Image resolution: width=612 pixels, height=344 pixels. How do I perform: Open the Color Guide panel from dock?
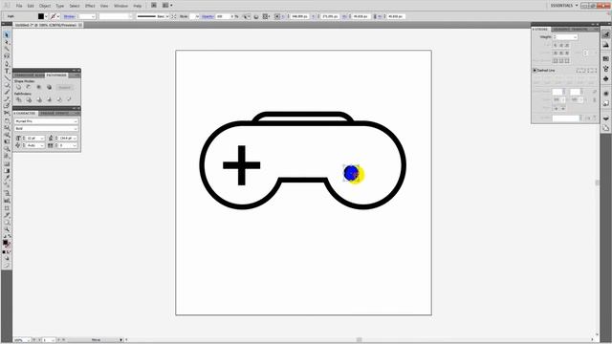(605, 45)
